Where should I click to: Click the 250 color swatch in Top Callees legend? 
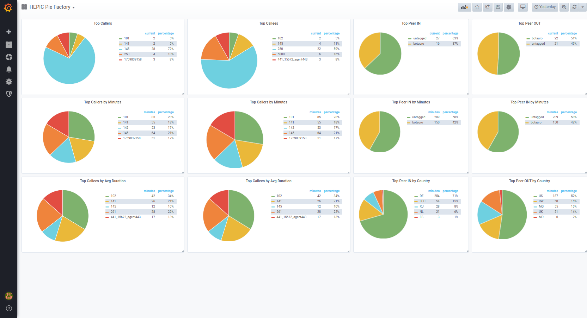[274, 49]
